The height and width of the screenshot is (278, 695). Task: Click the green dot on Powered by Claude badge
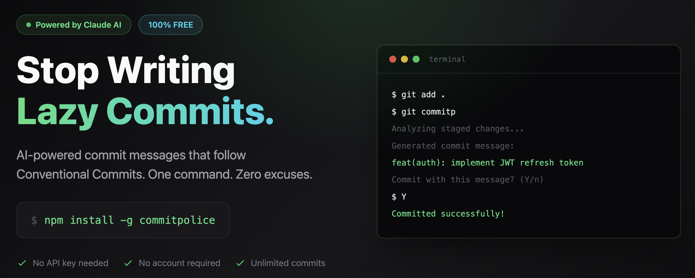tap(29, 24)
